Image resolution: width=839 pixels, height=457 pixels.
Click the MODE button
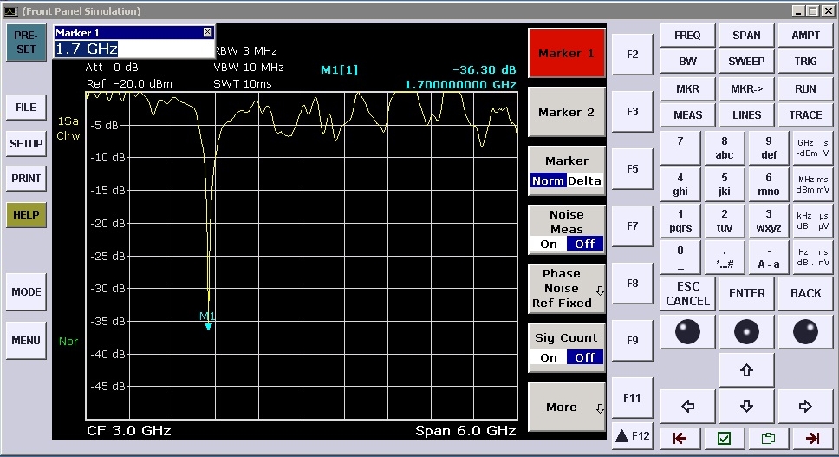pos(26,291)
